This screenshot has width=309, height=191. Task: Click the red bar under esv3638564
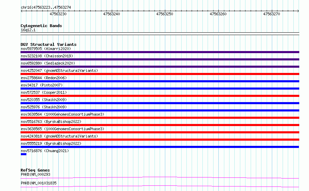[x=160, y=118]
